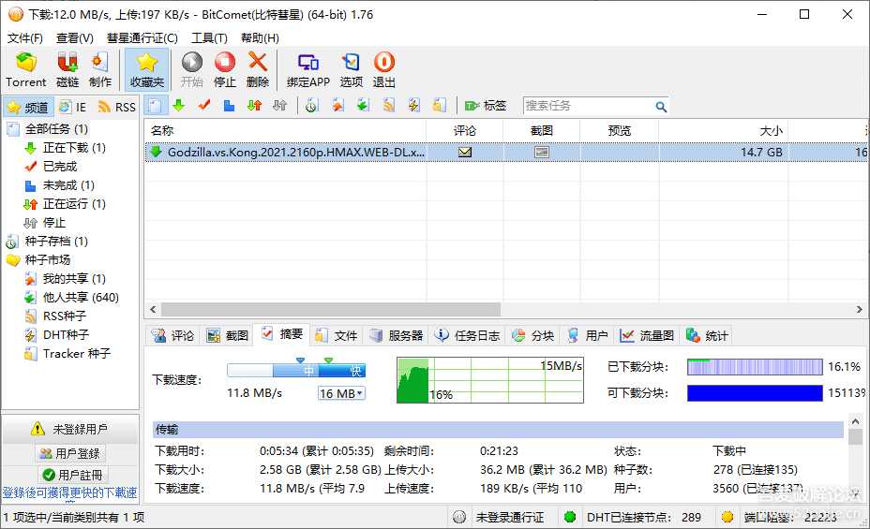Image resolution: width=870 pixels, height=529 pixels.
Task: Click the 磁链 magnet link icon
Action: pos(67,69)
